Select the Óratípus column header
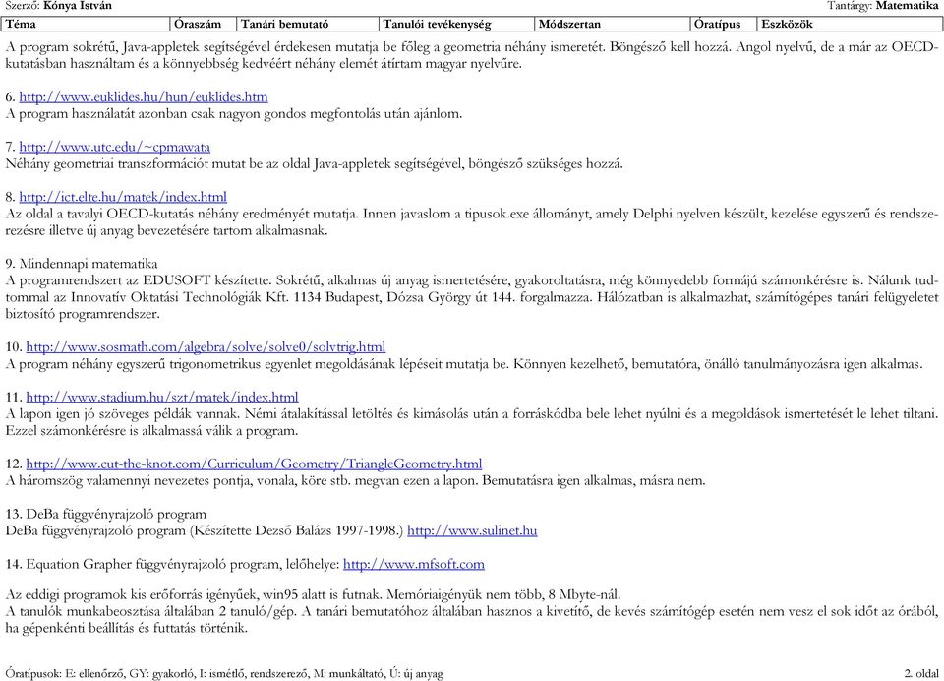 (724, 24)
